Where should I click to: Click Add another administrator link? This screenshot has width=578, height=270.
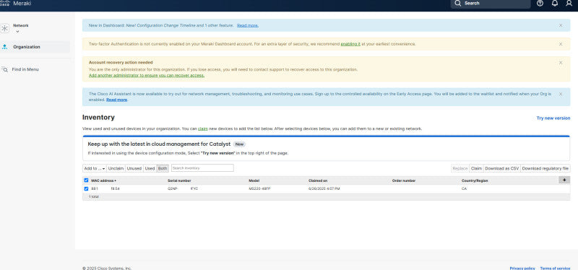147,76
